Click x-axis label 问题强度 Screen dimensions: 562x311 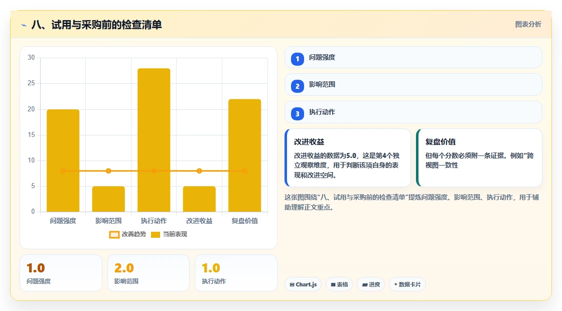coord(63,221)
